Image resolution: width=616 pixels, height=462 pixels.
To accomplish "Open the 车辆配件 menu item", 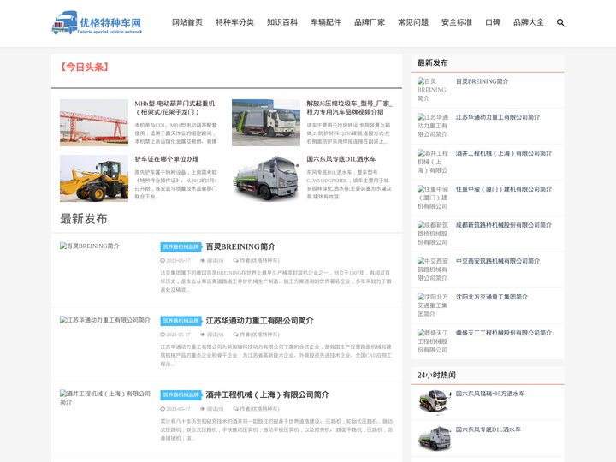I will click(326, 22).
